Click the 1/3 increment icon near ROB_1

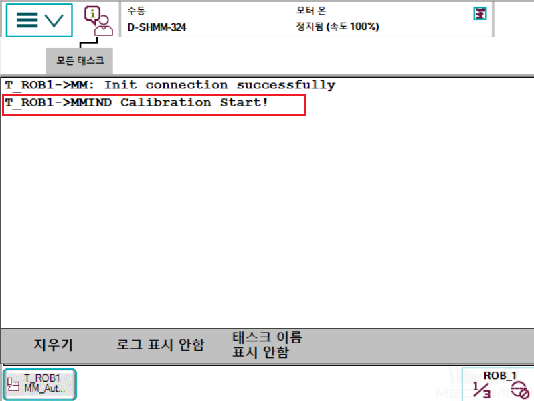pos(482,390)
